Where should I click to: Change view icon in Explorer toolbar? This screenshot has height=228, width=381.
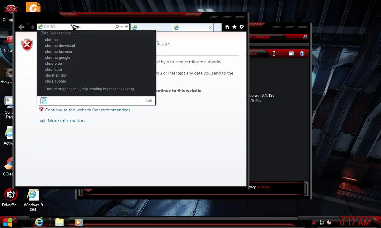[x=275, y=53]
